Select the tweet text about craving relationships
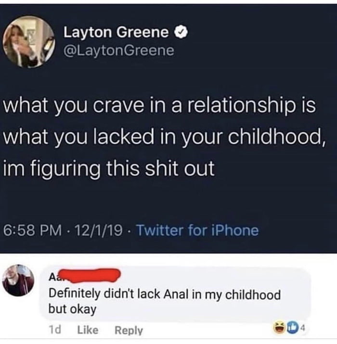The height and width of the screenshot is (344, 337). click(164, 136)
